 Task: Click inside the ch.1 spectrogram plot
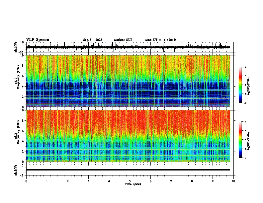[x=128, y=81]
